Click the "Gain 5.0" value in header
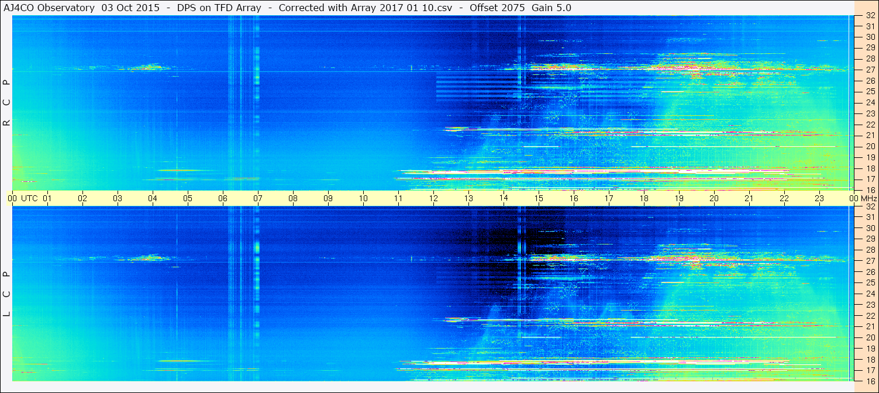This screenshot has width=879, height=393. [551, 8]
